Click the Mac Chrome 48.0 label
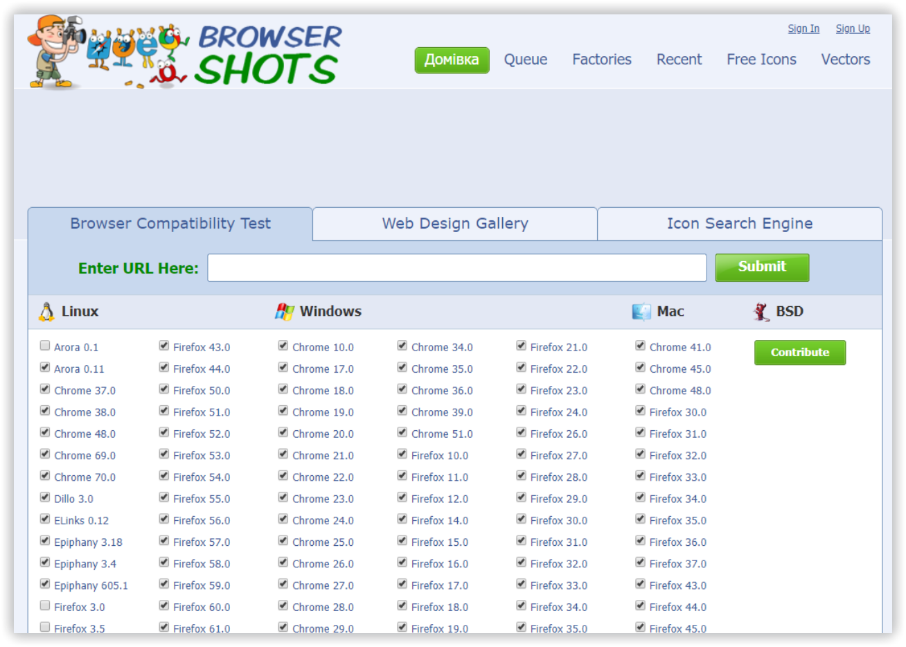906x647 pixels. pos(680,391)
